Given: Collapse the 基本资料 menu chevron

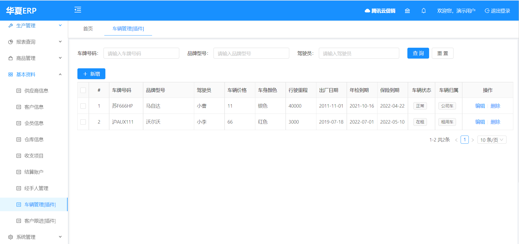Looking at the screenshot, I should tap(60, 74).
